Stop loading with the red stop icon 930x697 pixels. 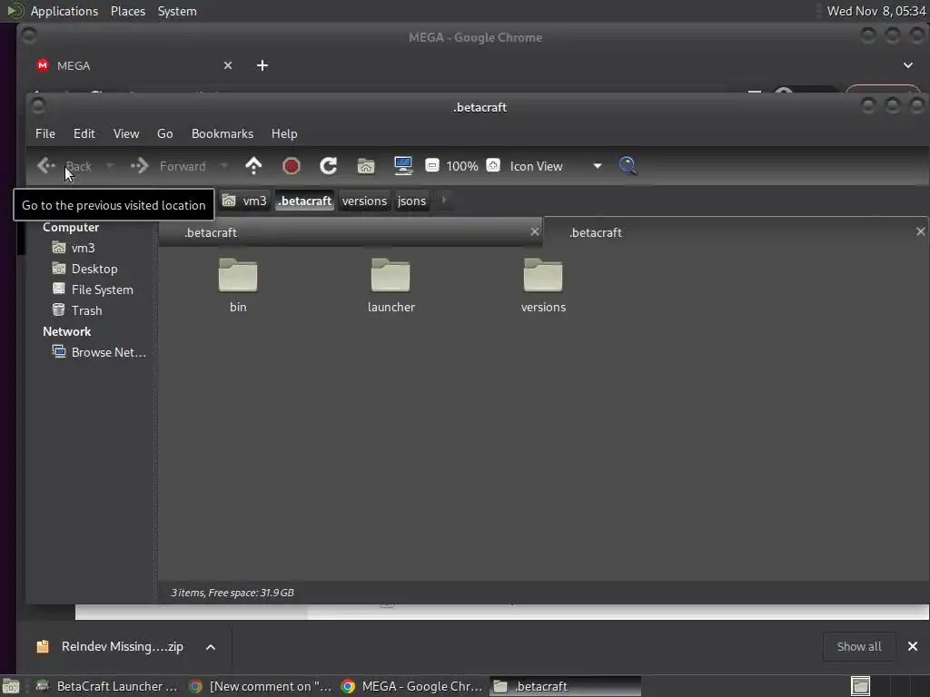tap(292, 166)
